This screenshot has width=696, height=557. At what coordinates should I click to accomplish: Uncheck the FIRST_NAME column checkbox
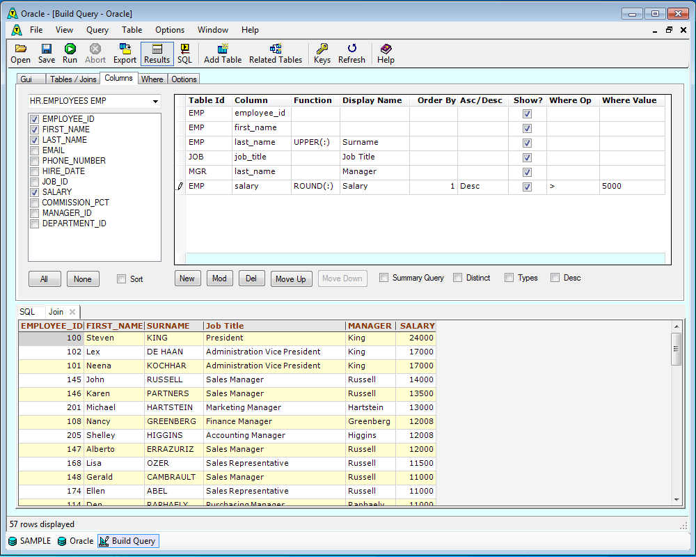34,130
